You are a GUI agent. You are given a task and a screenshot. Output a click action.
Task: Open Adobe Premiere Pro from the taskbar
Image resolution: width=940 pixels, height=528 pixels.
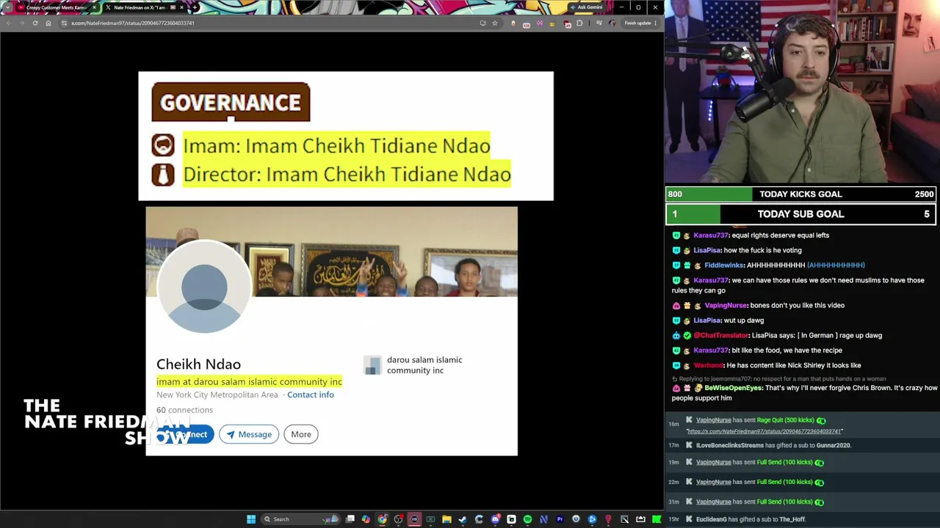point(560,519)
